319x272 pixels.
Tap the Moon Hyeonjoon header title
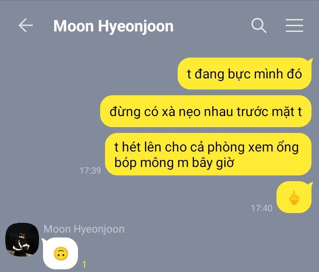[113, 26]
